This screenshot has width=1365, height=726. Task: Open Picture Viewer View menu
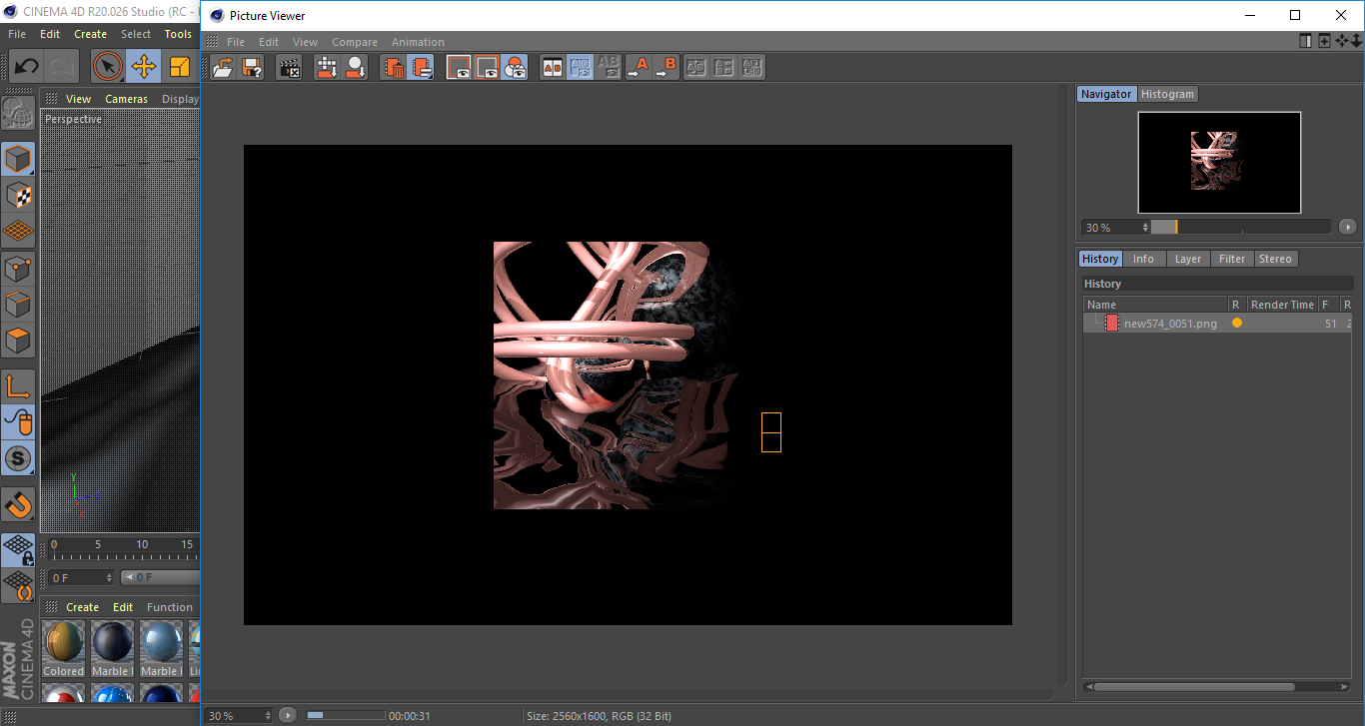click(x=305, y=42)
